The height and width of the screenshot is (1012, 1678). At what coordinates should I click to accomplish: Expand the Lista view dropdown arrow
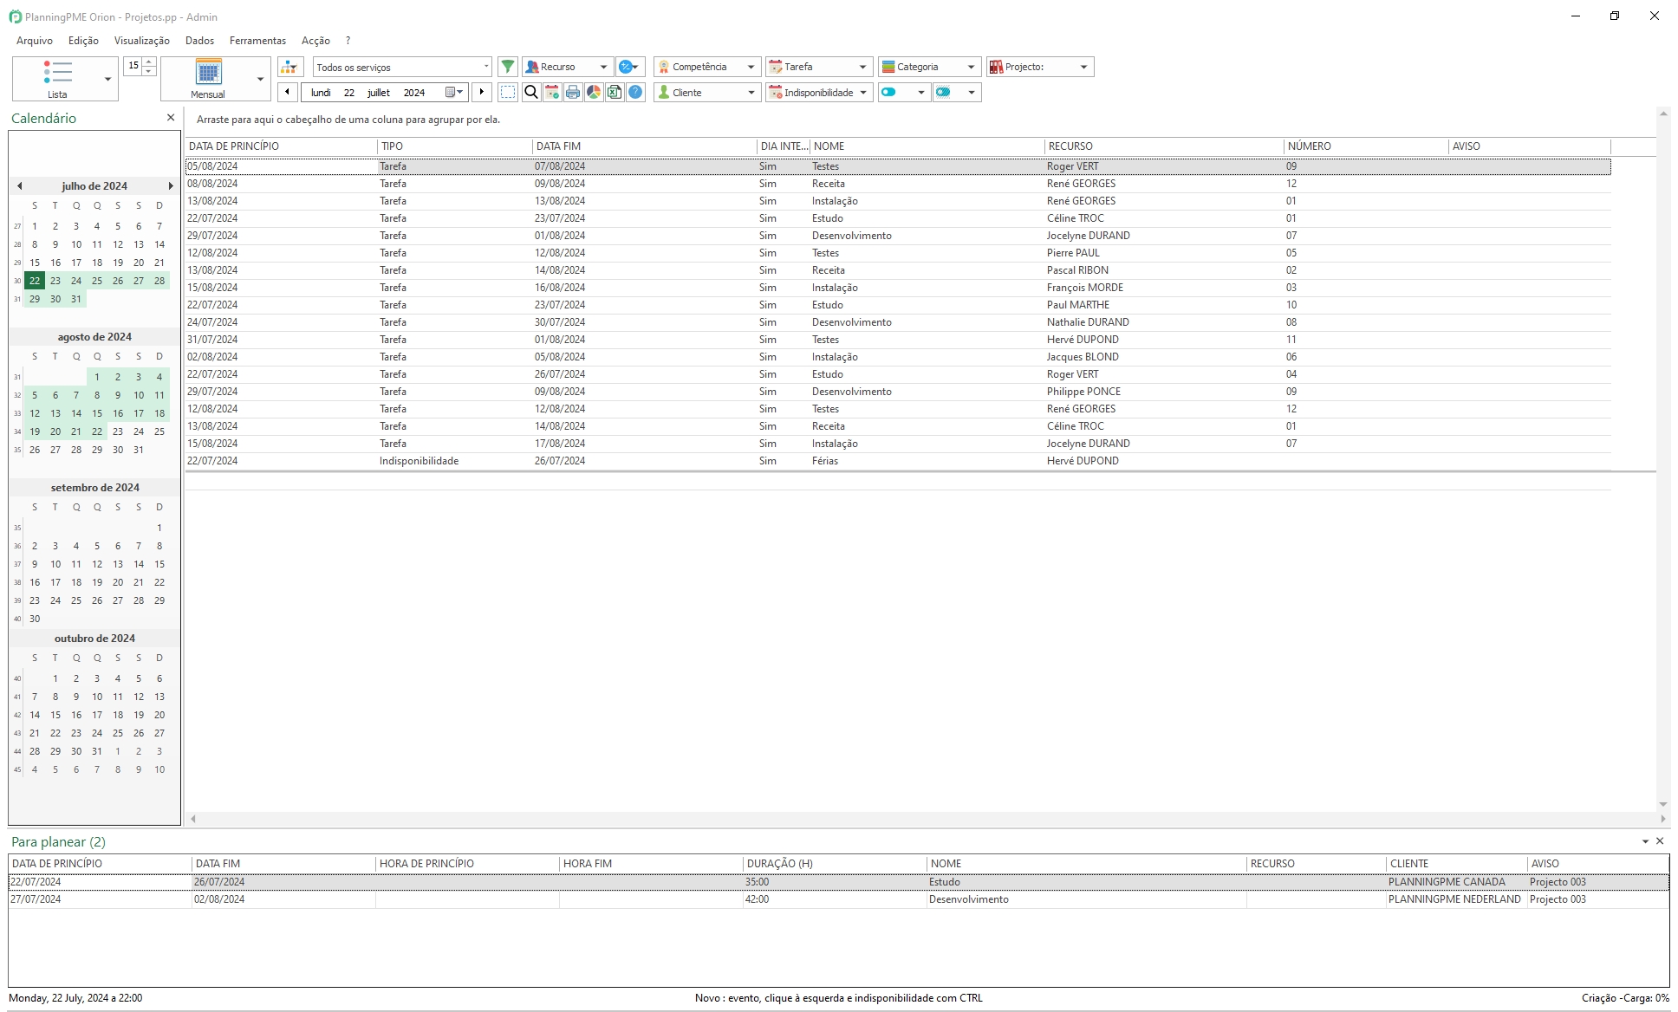point(108,79)
